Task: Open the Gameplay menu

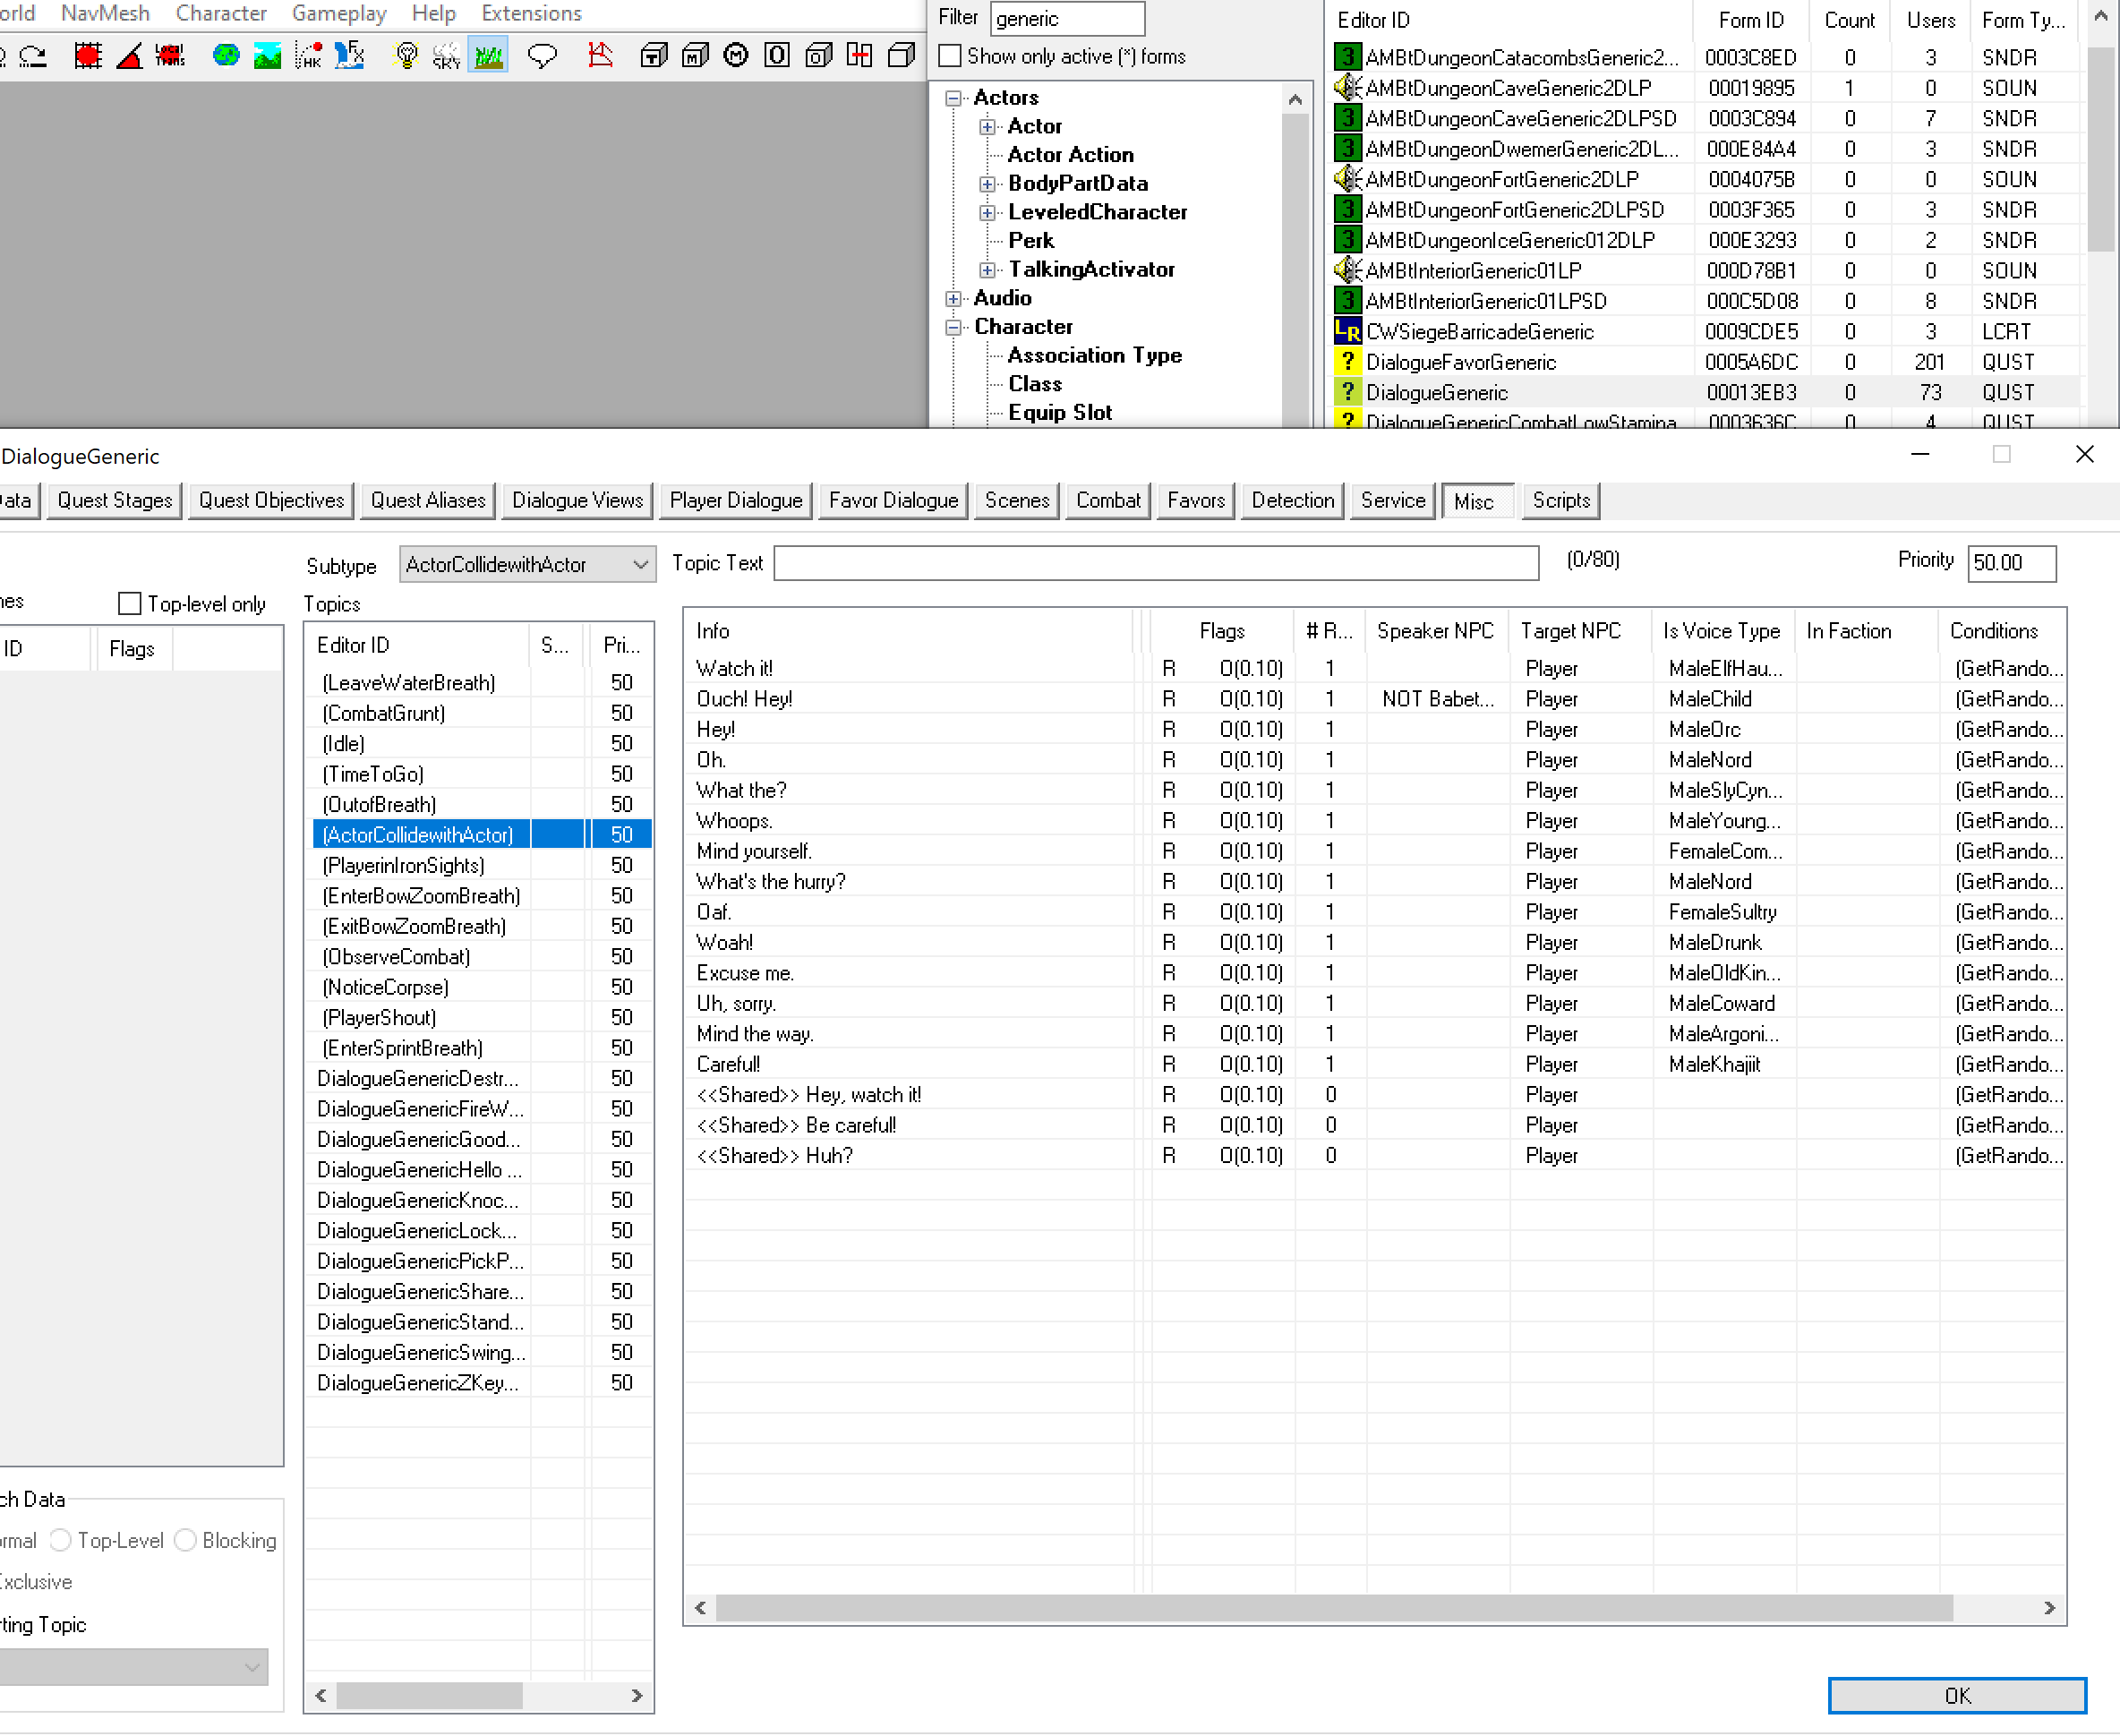Action: (339, 13)
